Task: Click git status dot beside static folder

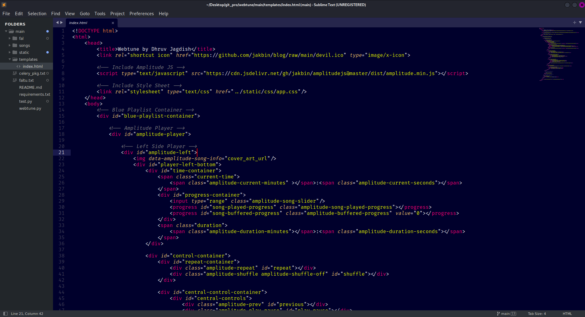Action: pyautogui.click(x=48, y=52)
